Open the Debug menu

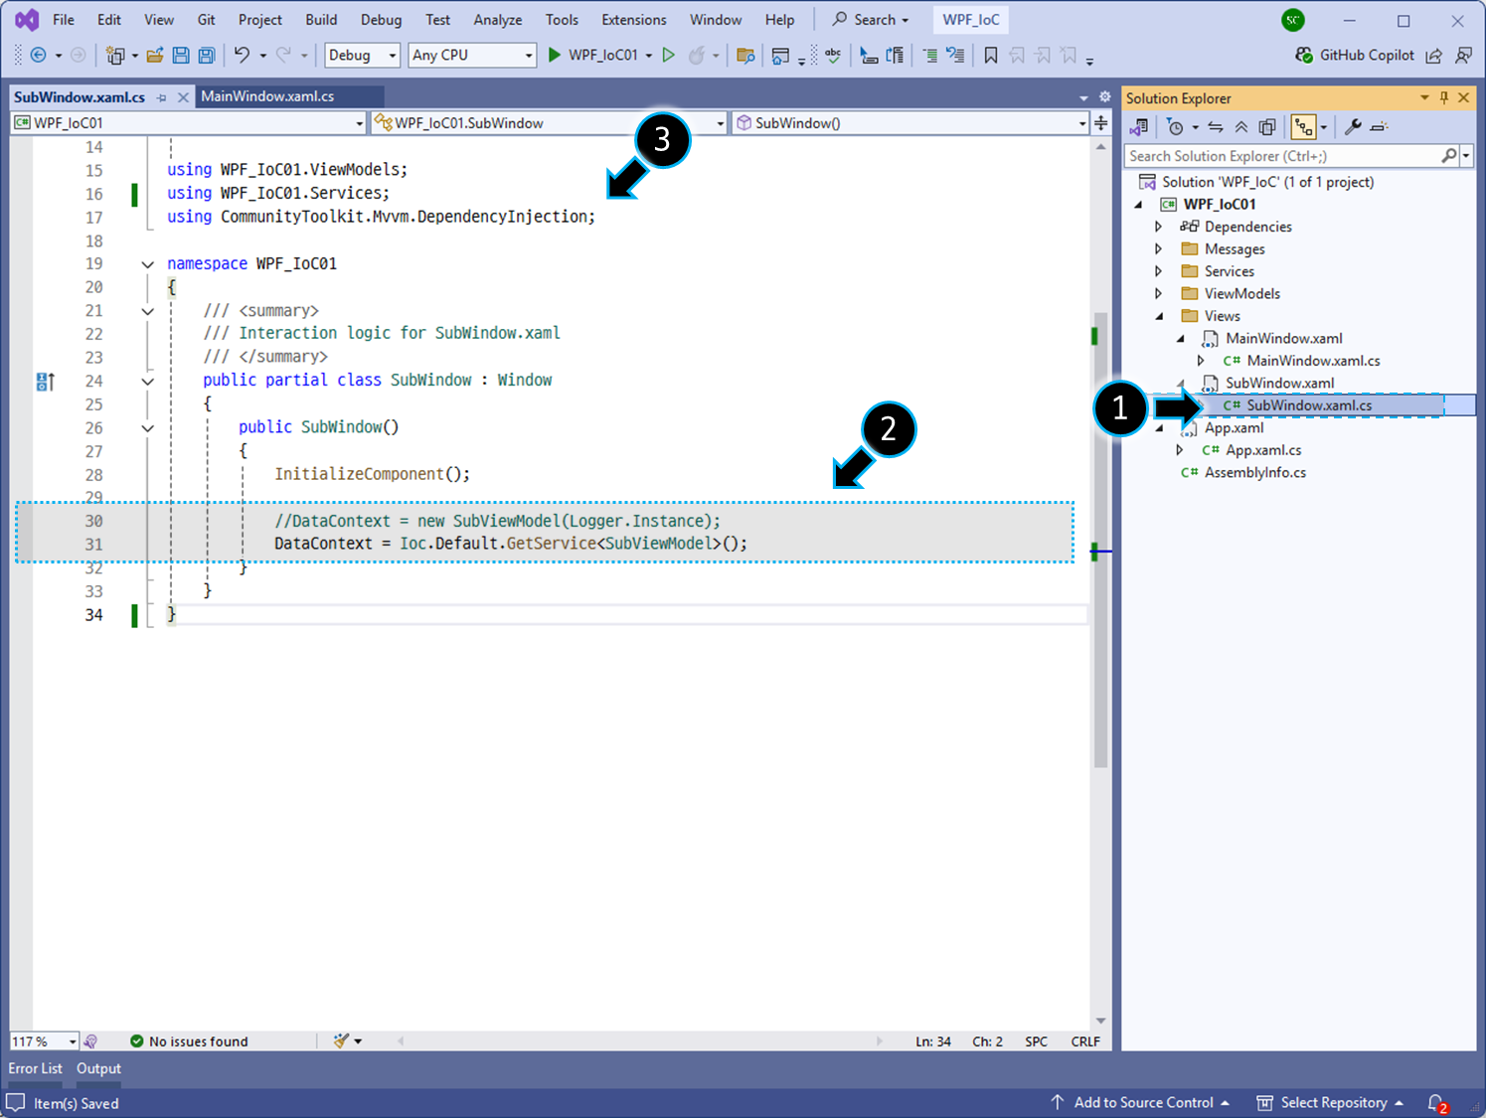coord(382,20)
